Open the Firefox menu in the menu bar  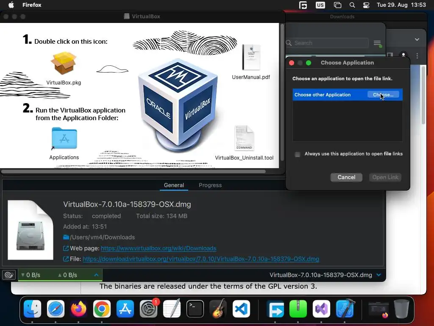pyautogui.click(x=32, y=5)
